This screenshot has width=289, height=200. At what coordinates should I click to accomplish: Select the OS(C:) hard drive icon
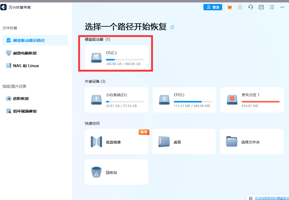96,58
